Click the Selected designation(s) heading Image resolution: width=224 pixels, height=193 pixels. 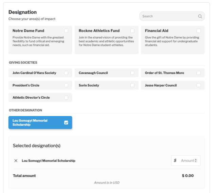tap(37, 146)
